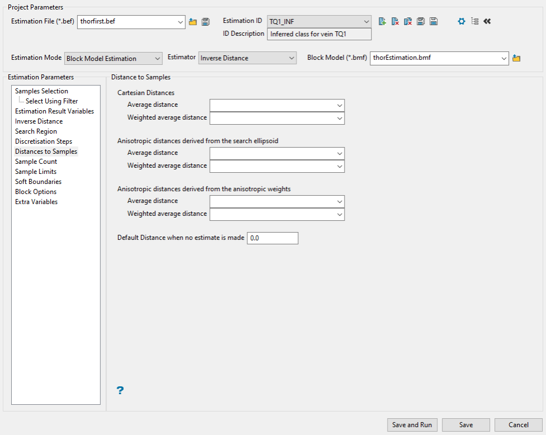The width and height of the screenshot is (546, 435).
Task: Open the Estimation ID dropdown
Action: coord(366,22)
